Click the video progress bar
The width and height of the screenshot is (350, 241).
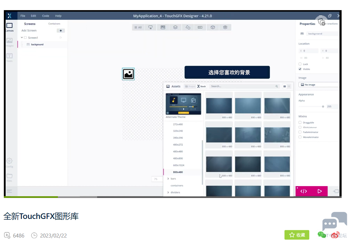click(x=173, y=197)
